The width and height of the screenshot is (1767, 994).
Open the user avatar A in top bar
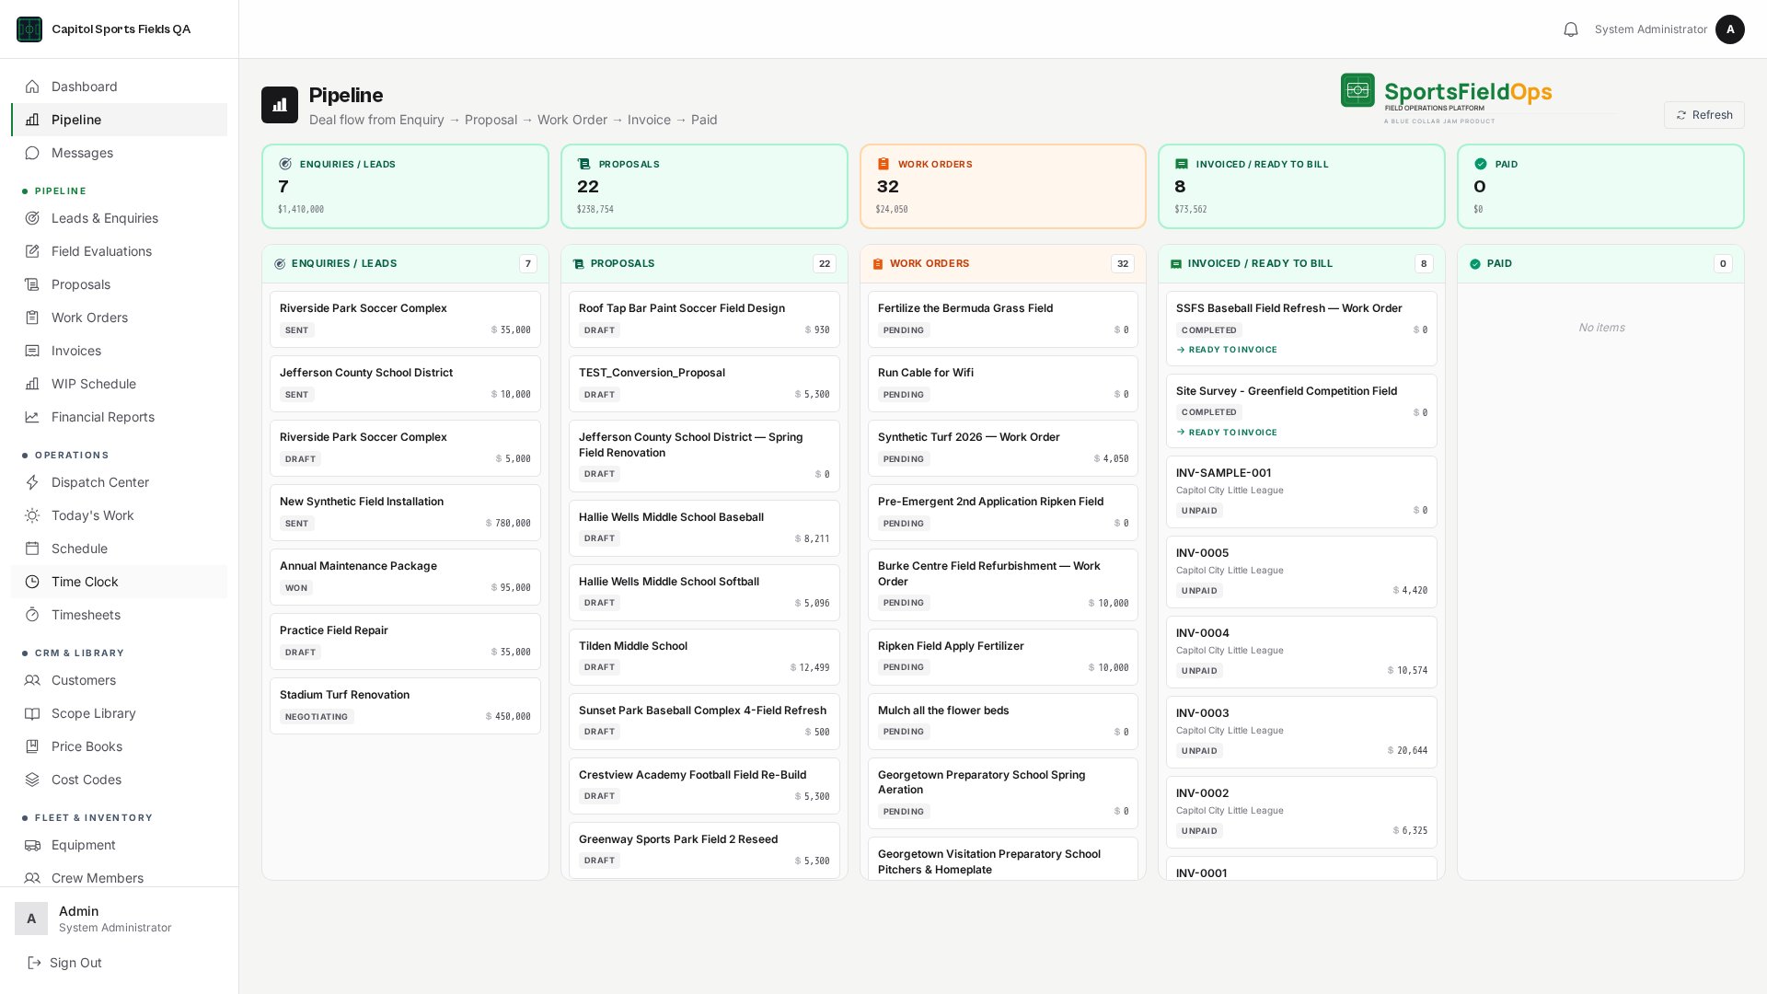[1730, 29]
